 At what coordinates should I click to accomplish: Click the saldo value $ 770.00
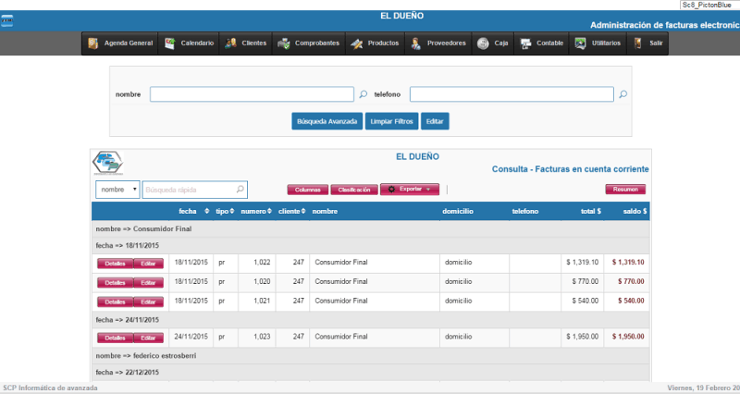[x=631, y=282]
